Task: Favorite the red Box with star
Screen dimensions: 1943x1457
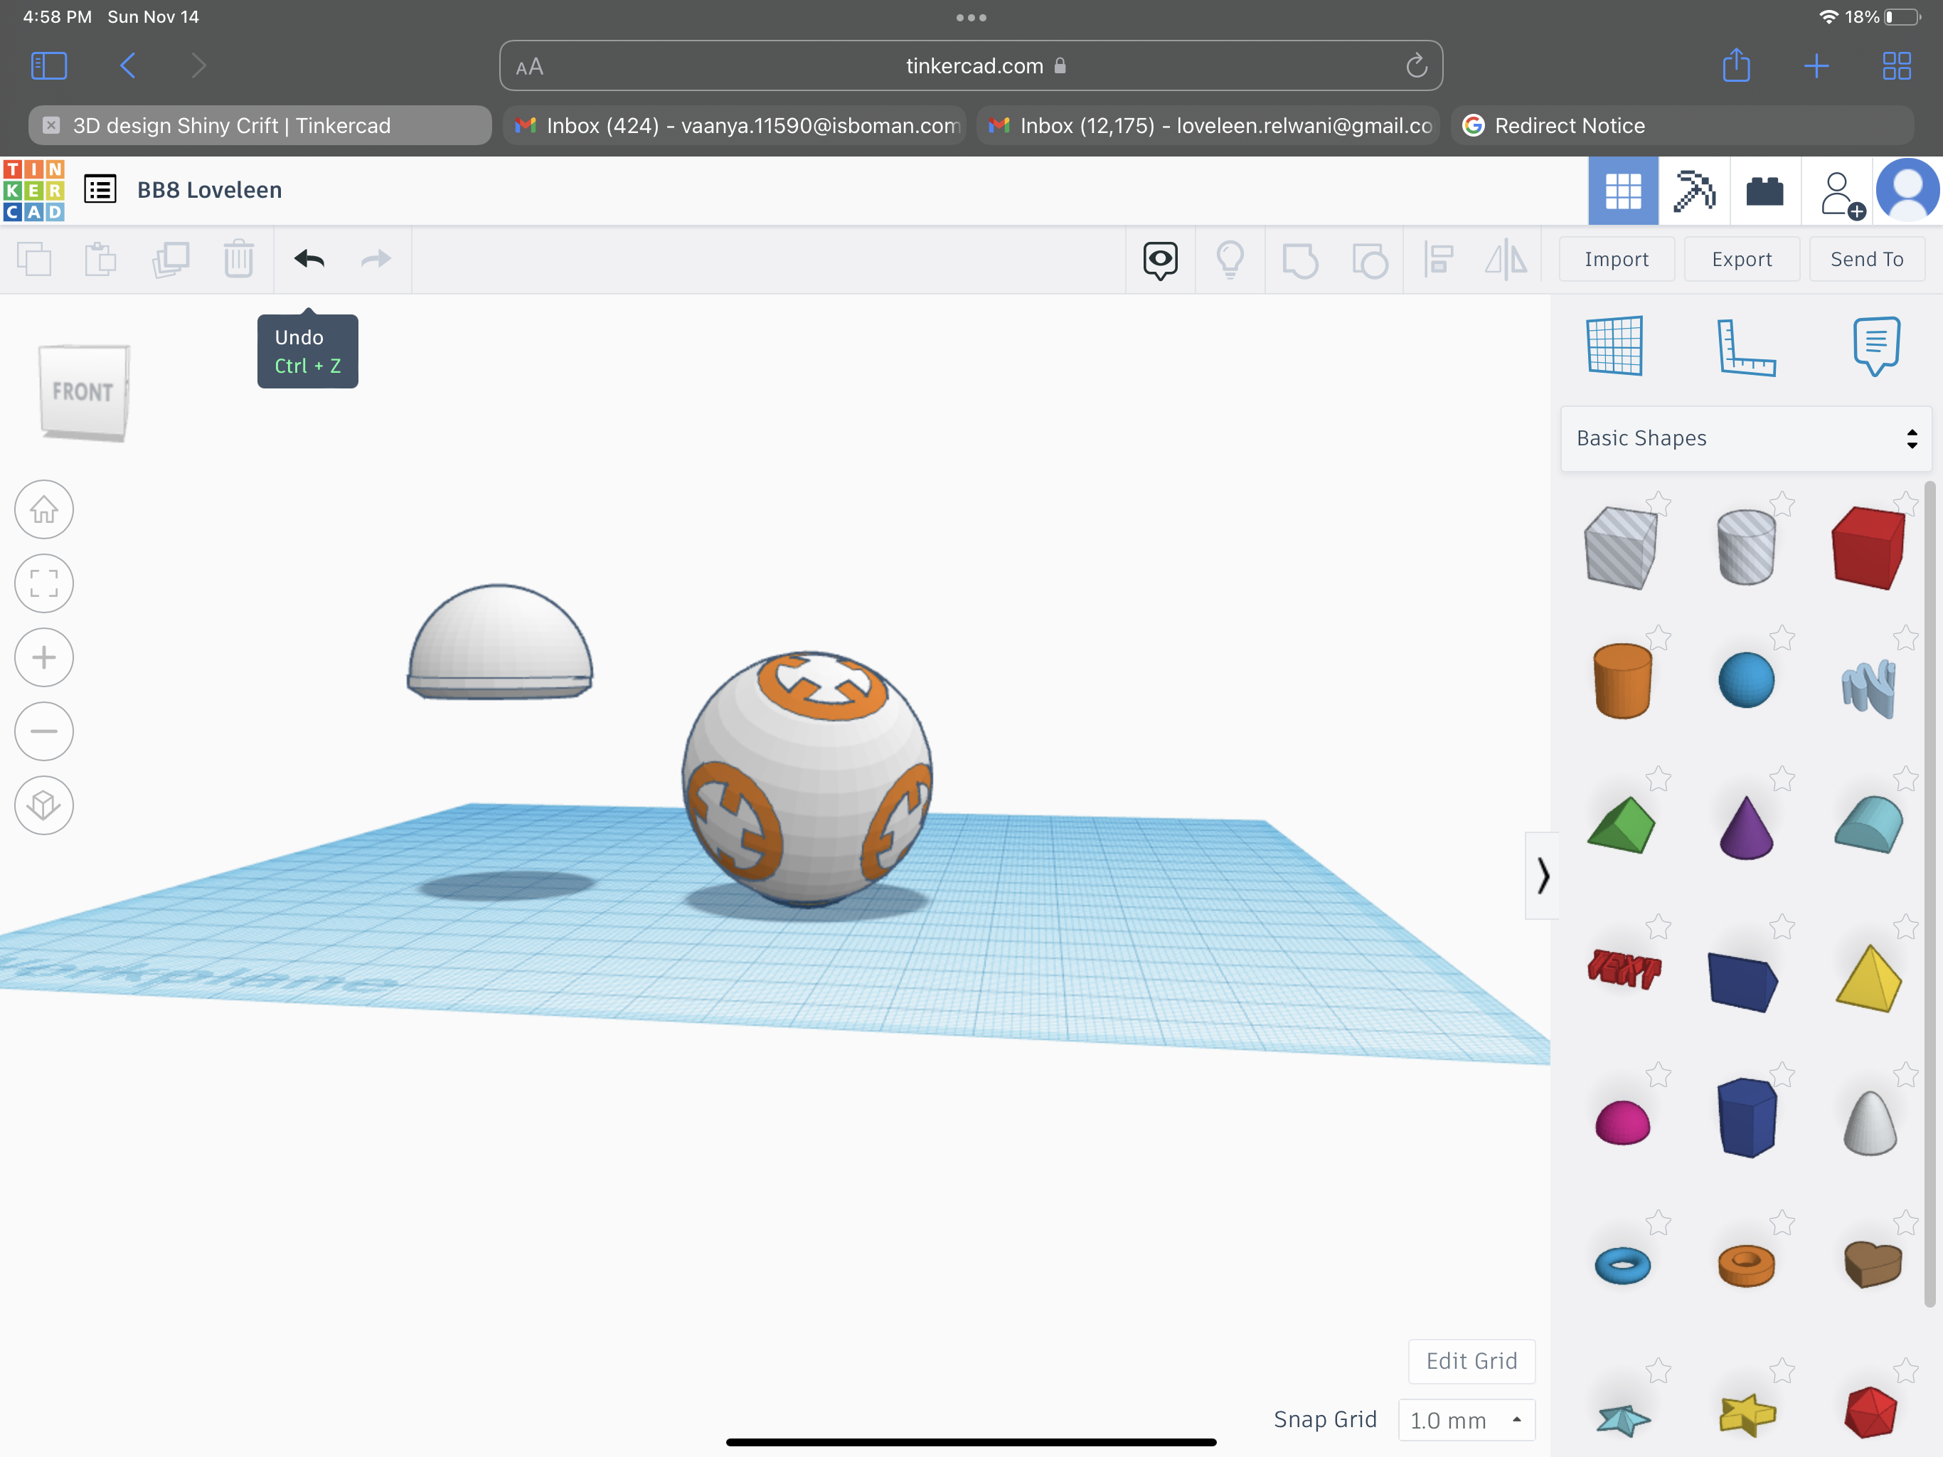Action: pos(1905,504)
